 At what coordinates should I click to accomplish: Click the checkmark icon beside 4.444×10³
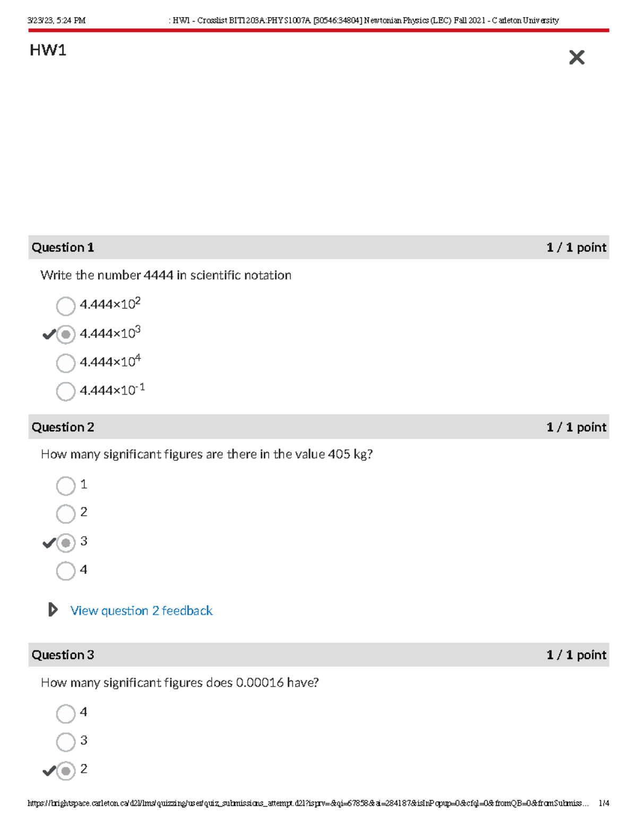pyautogui.click(x=48, y=334)
